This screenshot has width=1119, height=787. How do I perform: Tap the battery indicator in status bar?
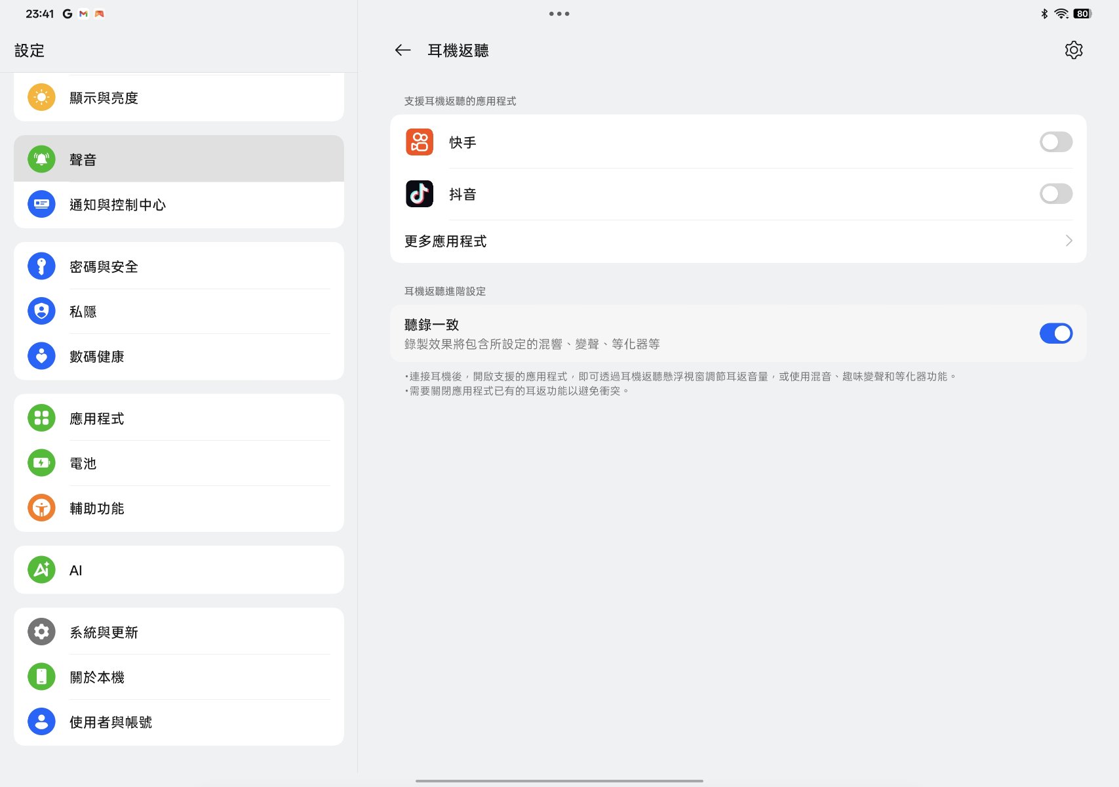coord(1082,14)
